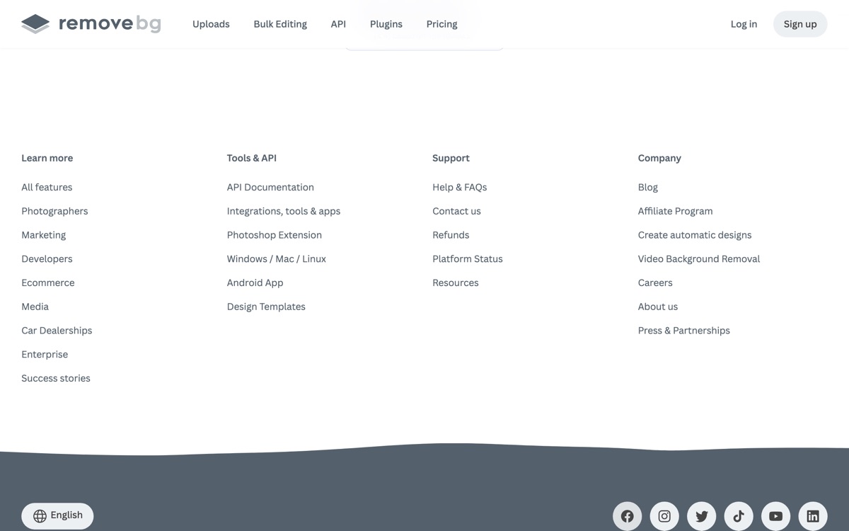Open the Android App link

(x=255, y=282)
